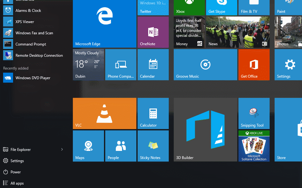302x188 pixels.
Task: Open the Groove Music tile
Action: pos(205,65)
